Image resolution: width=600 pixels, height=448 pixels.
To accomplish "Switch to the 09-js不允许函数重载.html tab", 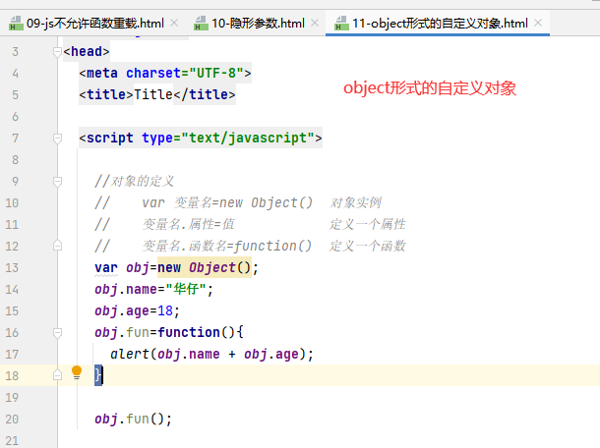I will coord(94,24).
